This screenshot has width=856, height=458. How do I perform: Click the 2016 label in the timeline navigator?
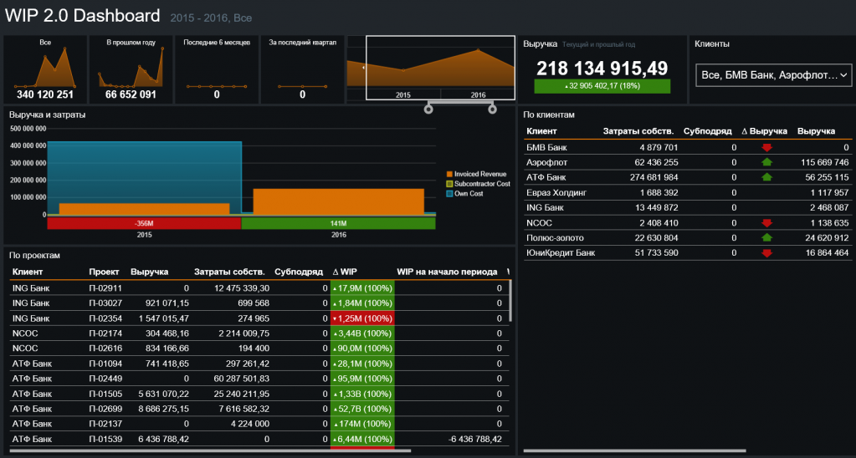[x=479, y=95]
